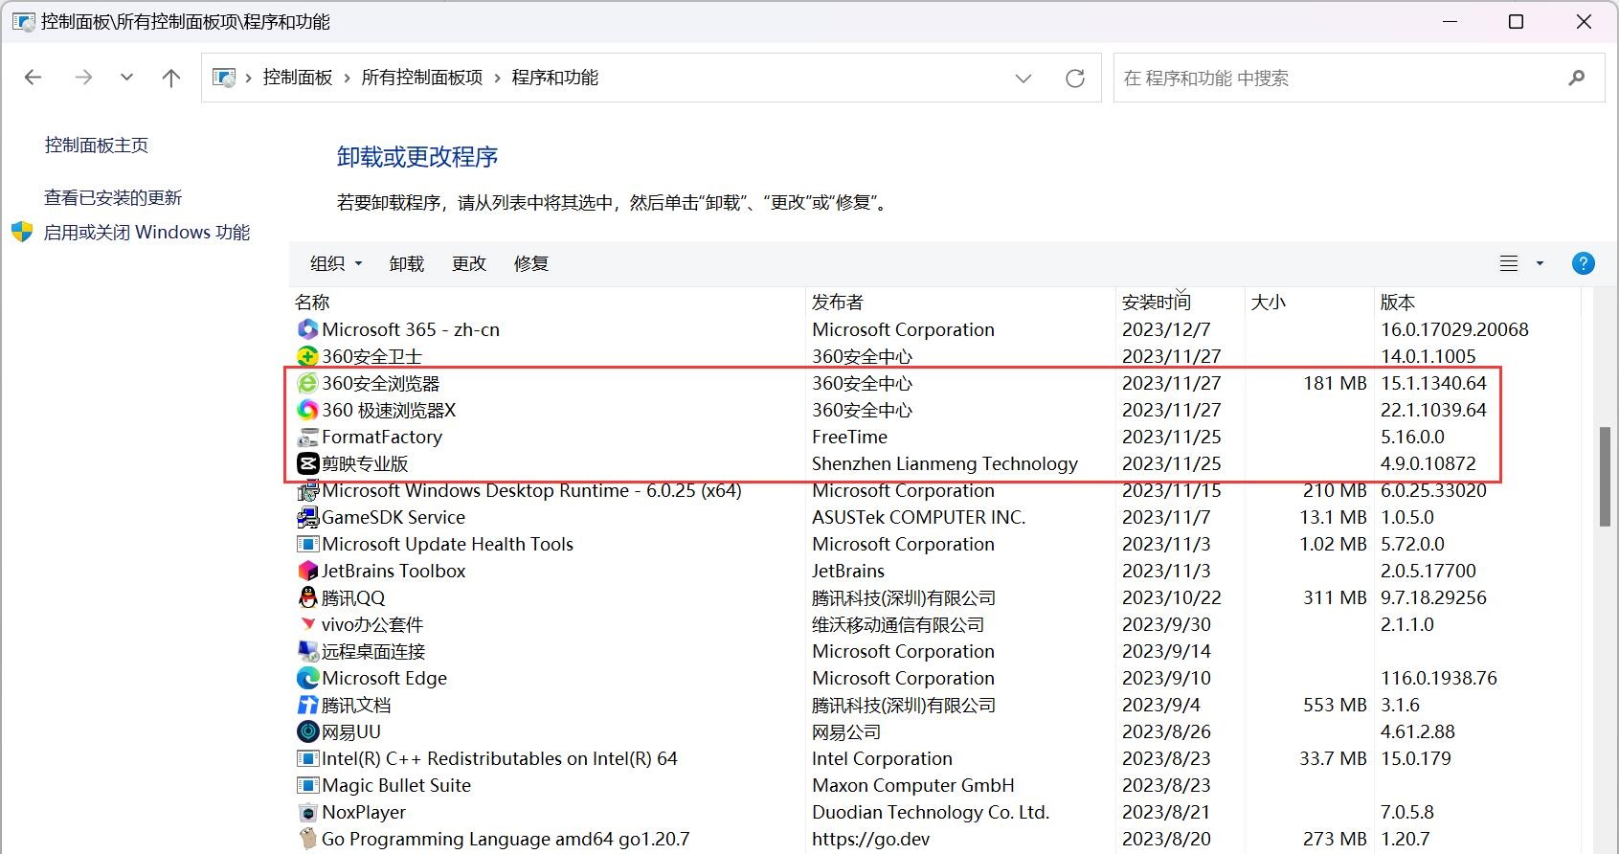This screenshot has width=1619, height=854.
Task: Click the 360安全浏览器 program icon
Action: pos(307,383)
